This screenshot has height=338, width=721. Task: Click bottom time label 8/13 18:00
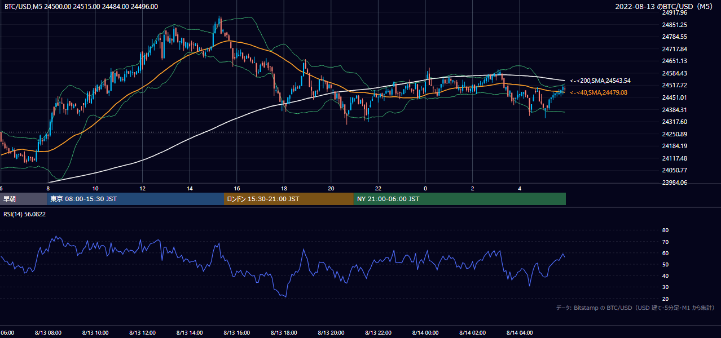pyautogui.click(x=284, y=332)
